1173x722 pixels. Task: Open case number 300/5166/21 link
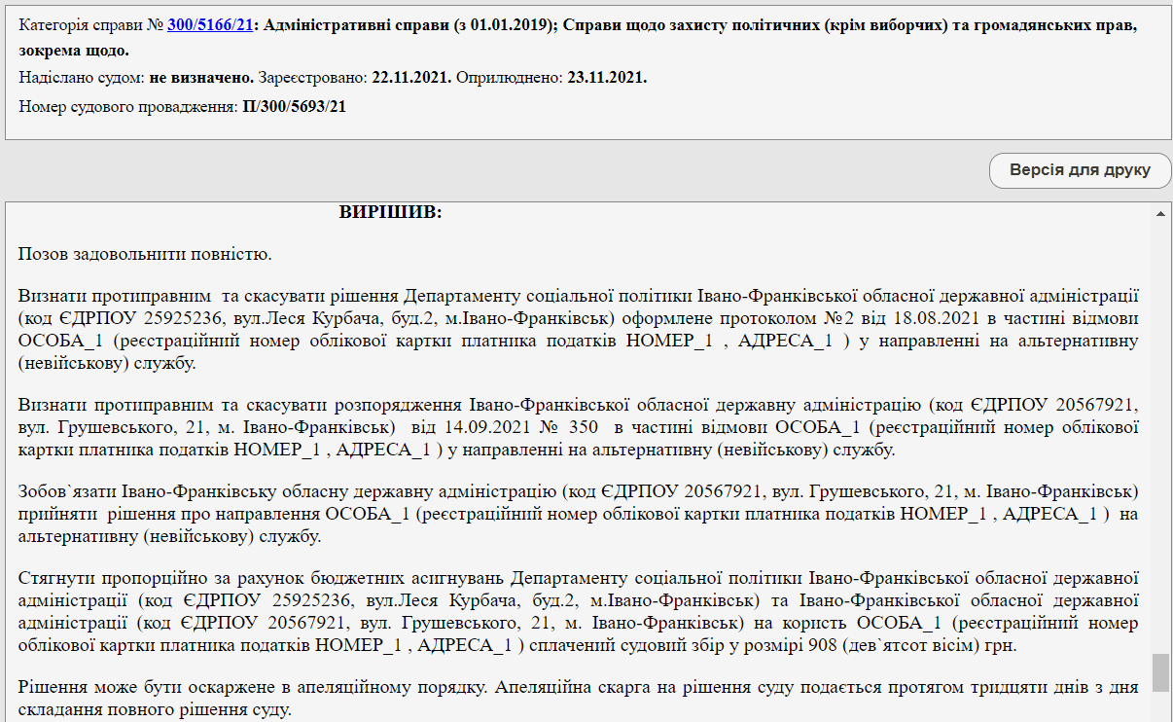tap(209, 25)
